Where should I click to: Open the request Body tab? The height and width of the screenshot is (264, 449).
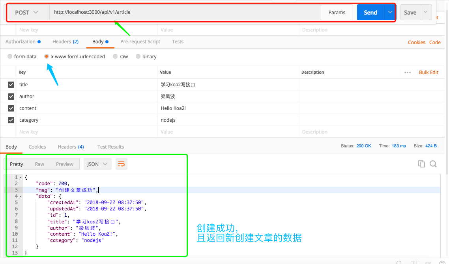coord(100,41)
